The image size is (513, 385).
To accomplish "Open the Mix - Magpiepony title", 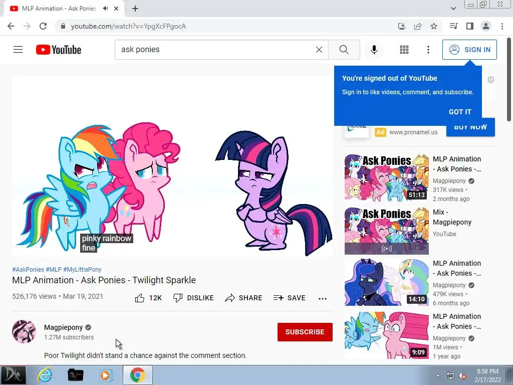I will click(x=452, y=217).
